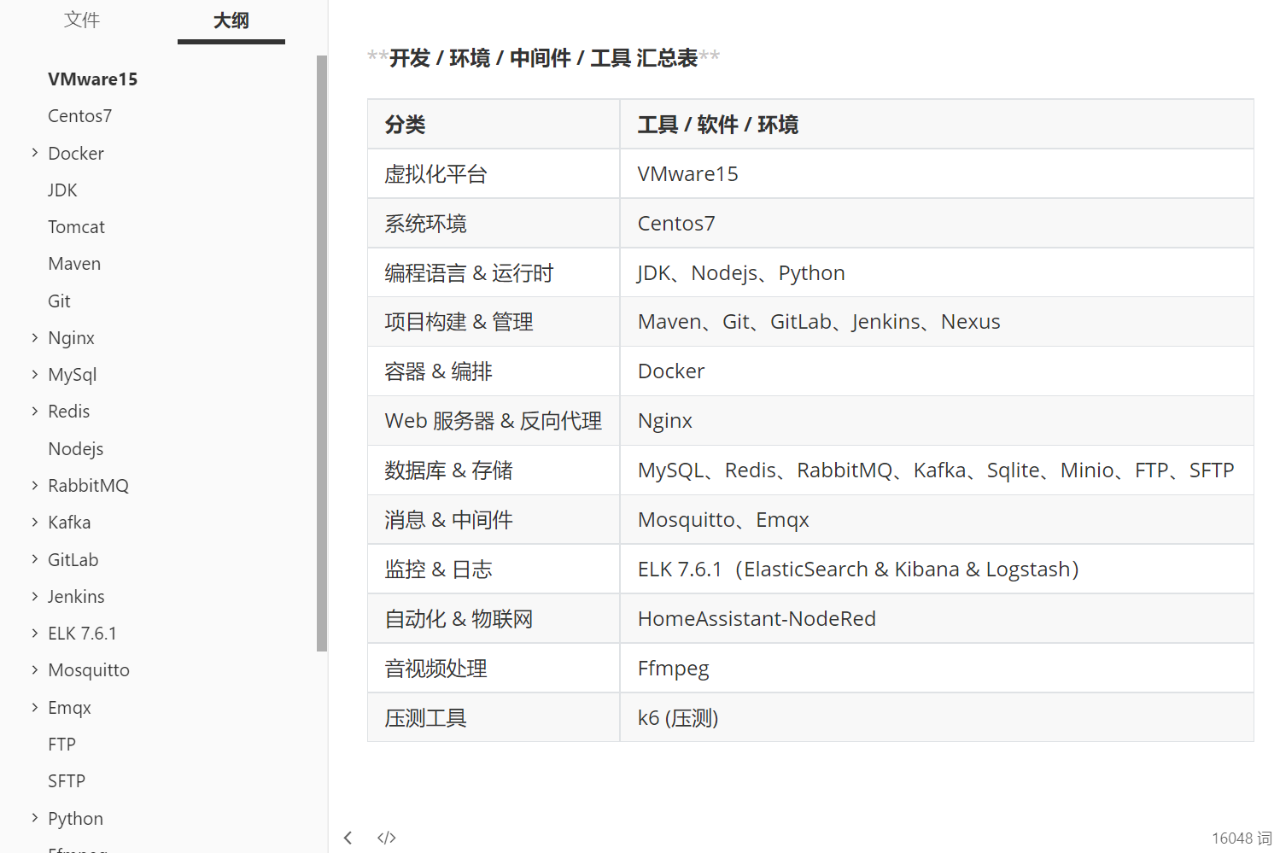Expand the Kafka outline item
Viewport: 1280px width, 853px height.
[x=35, y=522]
